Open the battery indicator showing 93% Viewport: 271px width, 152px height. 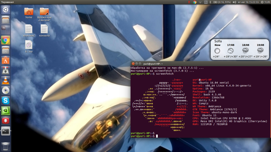tap(222, 2)
